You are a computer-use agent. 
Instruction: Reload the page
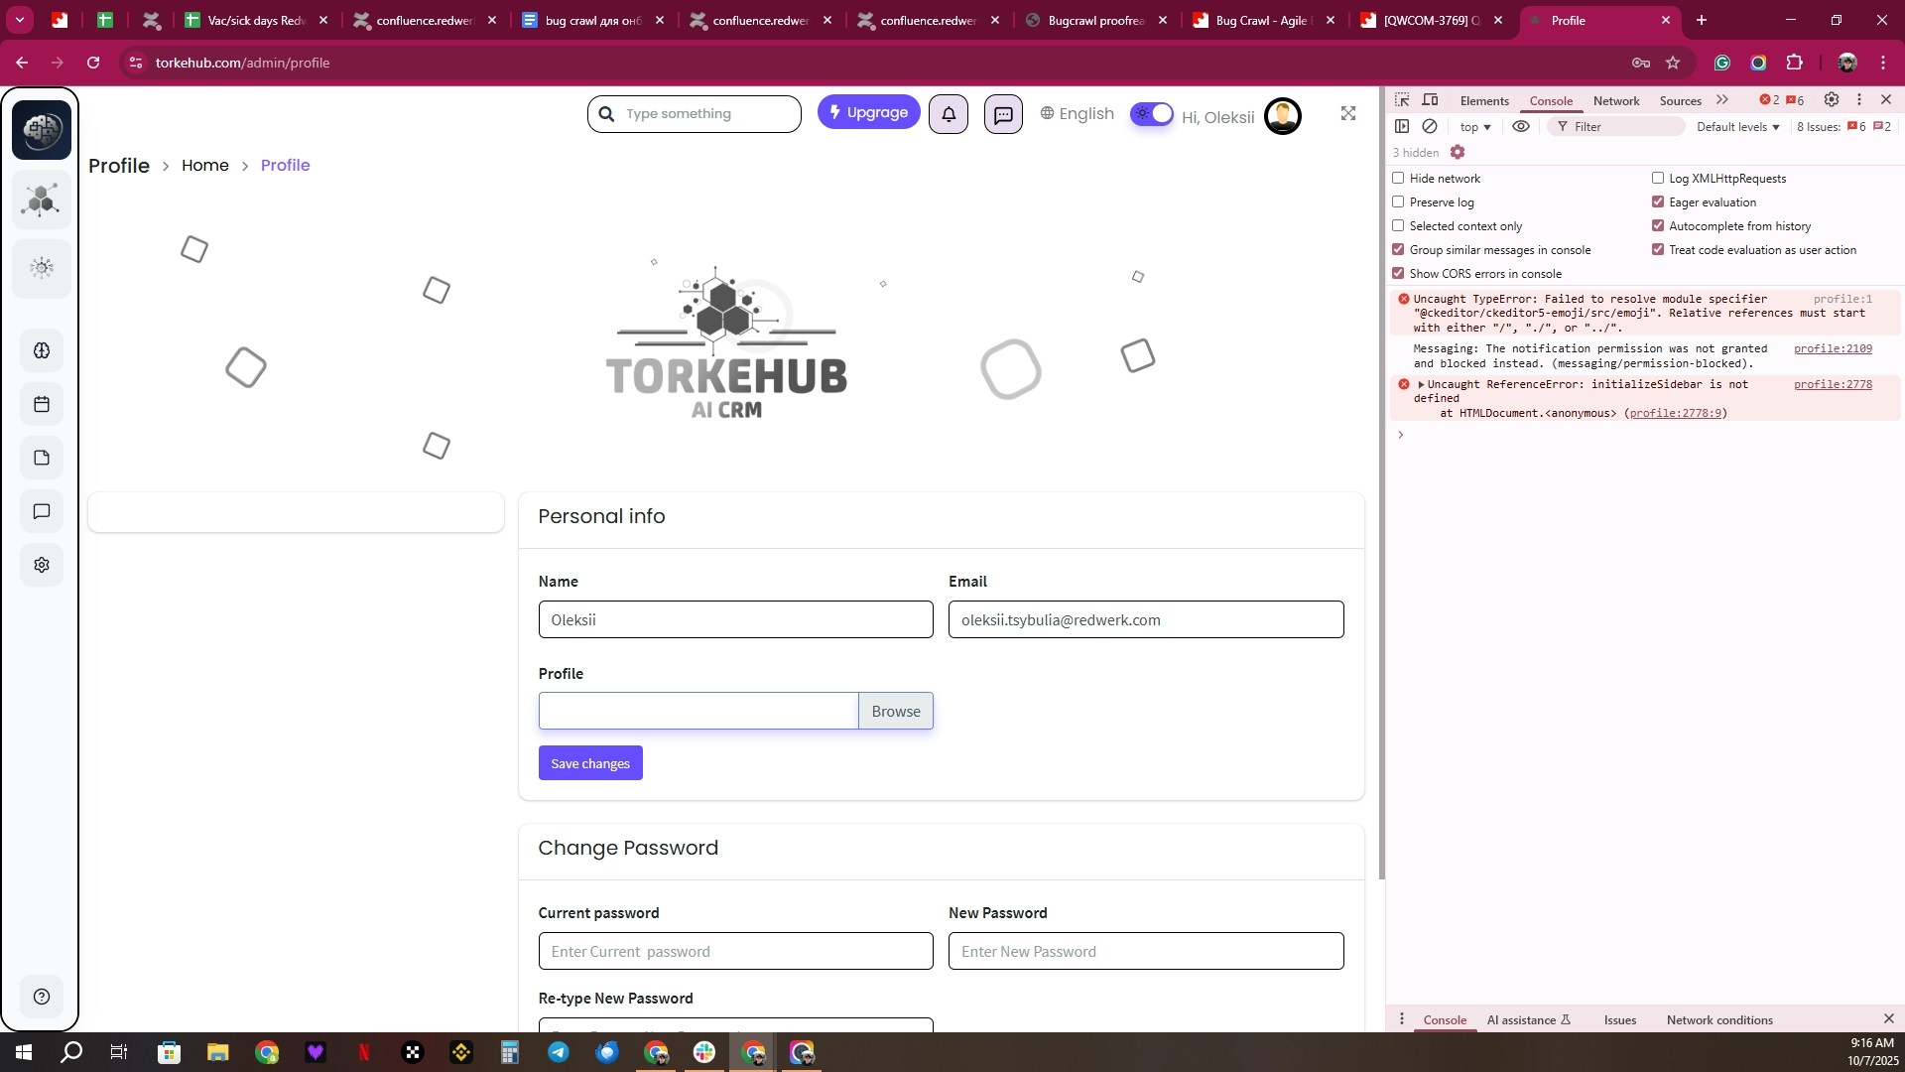[x=93, y=63]
